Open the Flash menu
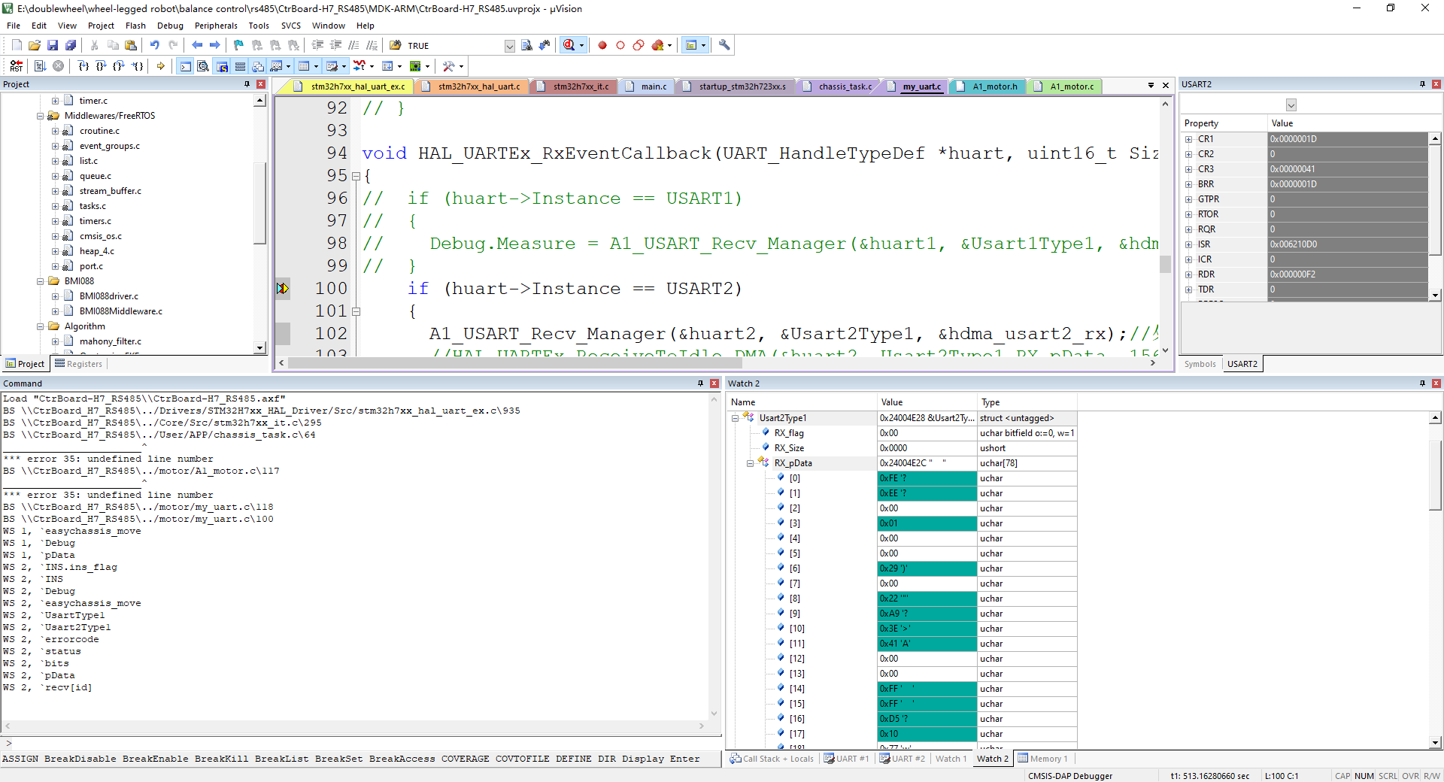Screen dimensions: 1444x782 pyautogui.click(x=135, y=26)
